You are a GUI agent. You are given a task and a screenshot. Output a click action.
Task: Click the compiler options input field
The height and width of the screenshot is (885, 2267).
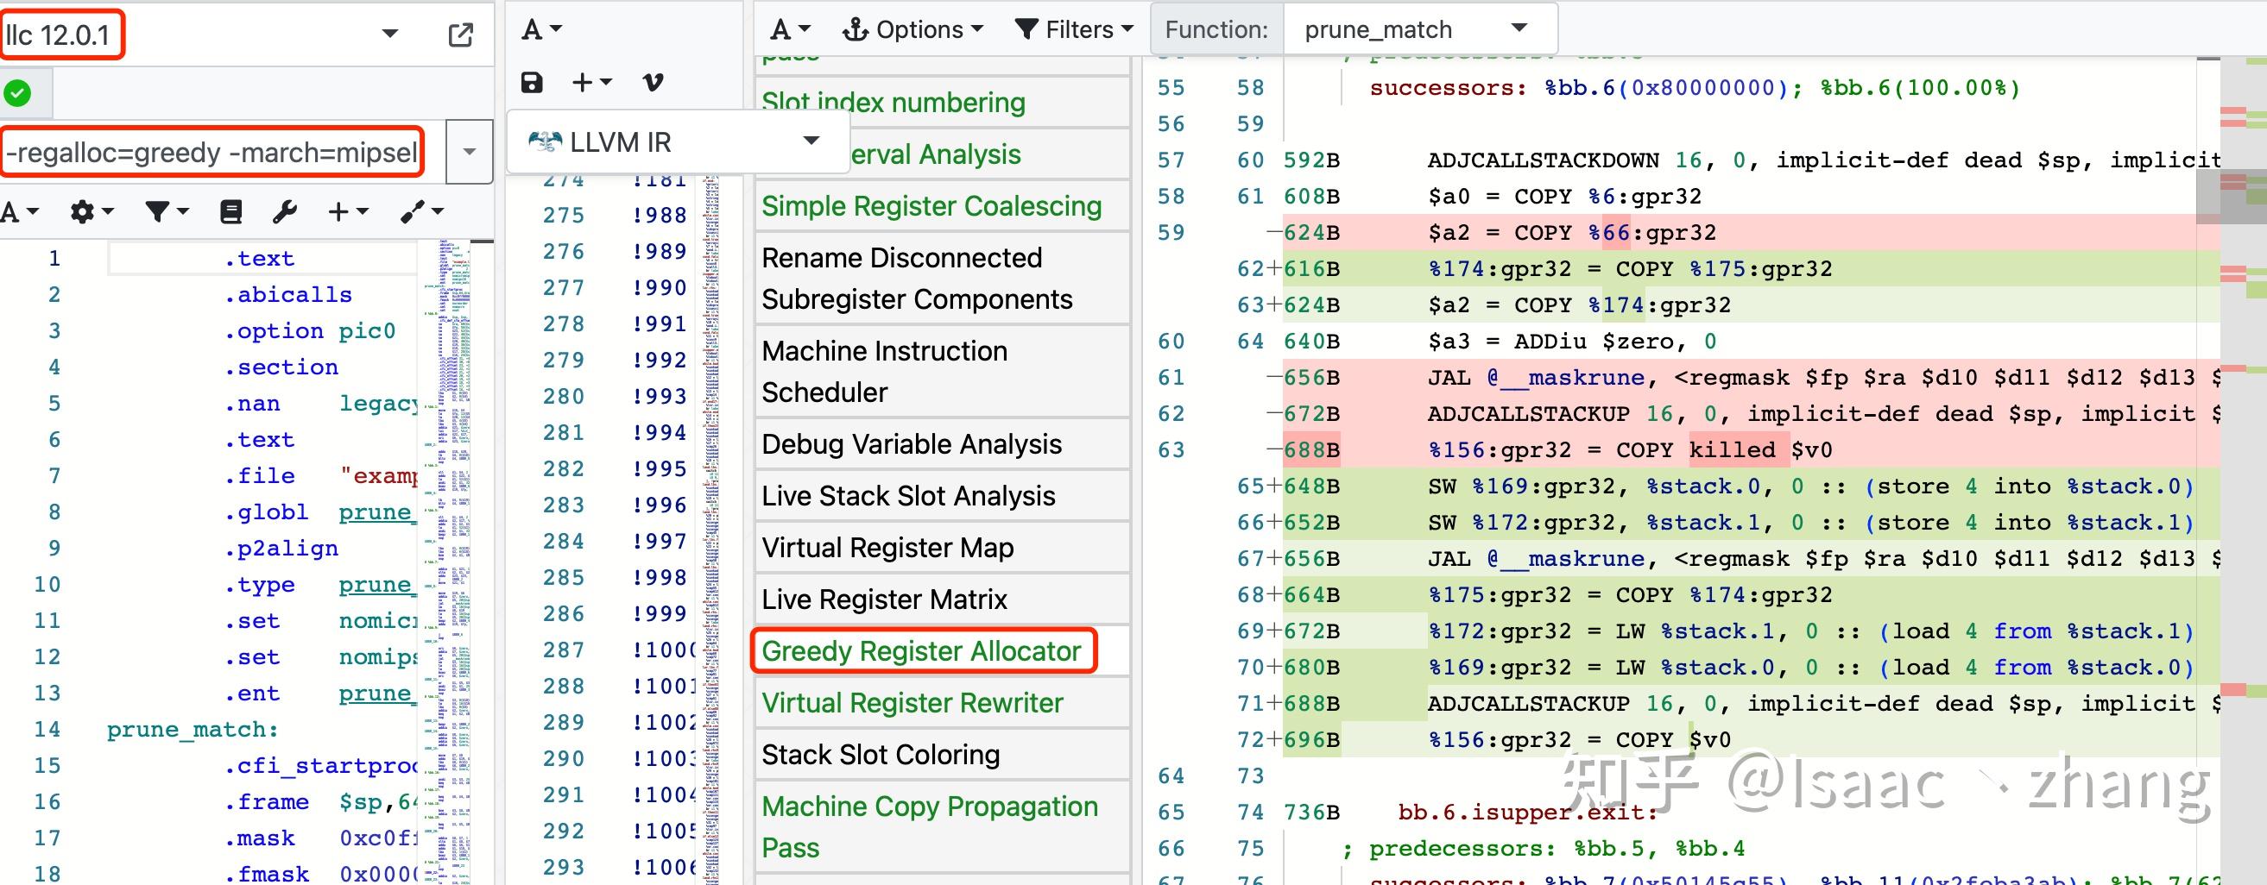tap(212, 152)
